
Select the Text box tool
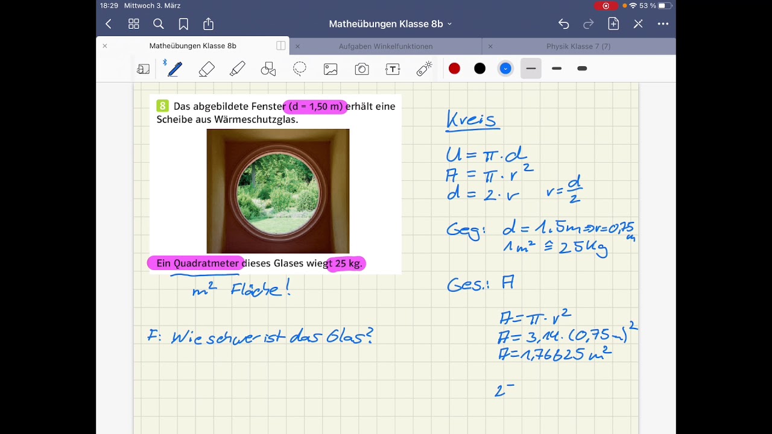[393, 69]
